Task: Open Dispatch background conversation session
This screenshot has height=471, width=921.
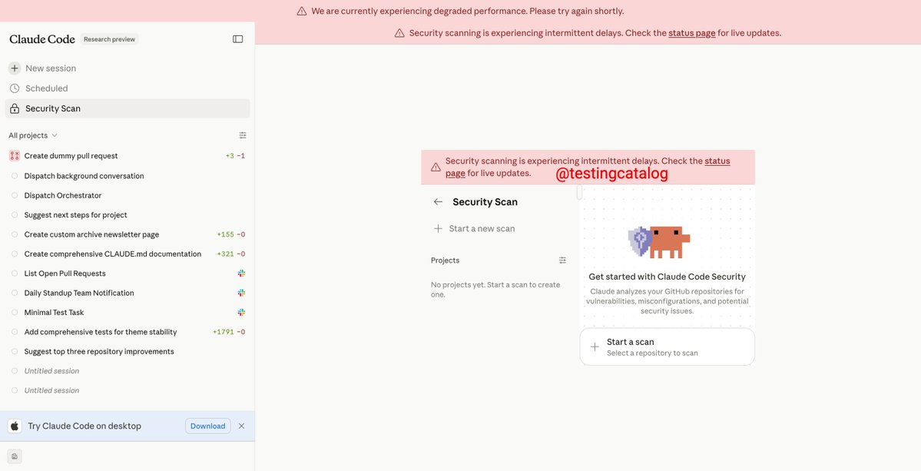Action: click(128, 176)
